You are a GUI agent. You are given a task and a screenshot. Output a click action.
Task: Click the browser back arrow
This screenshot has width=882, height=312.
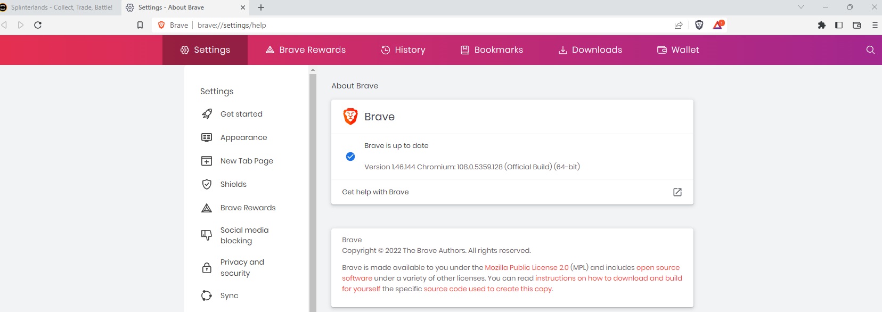(4, 25)
